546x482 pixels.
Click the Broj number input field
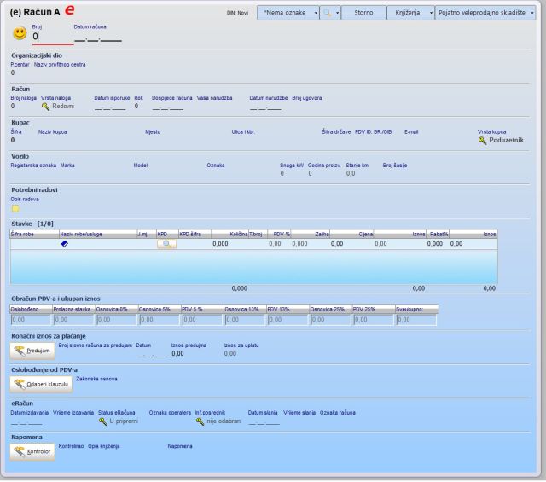51,38
